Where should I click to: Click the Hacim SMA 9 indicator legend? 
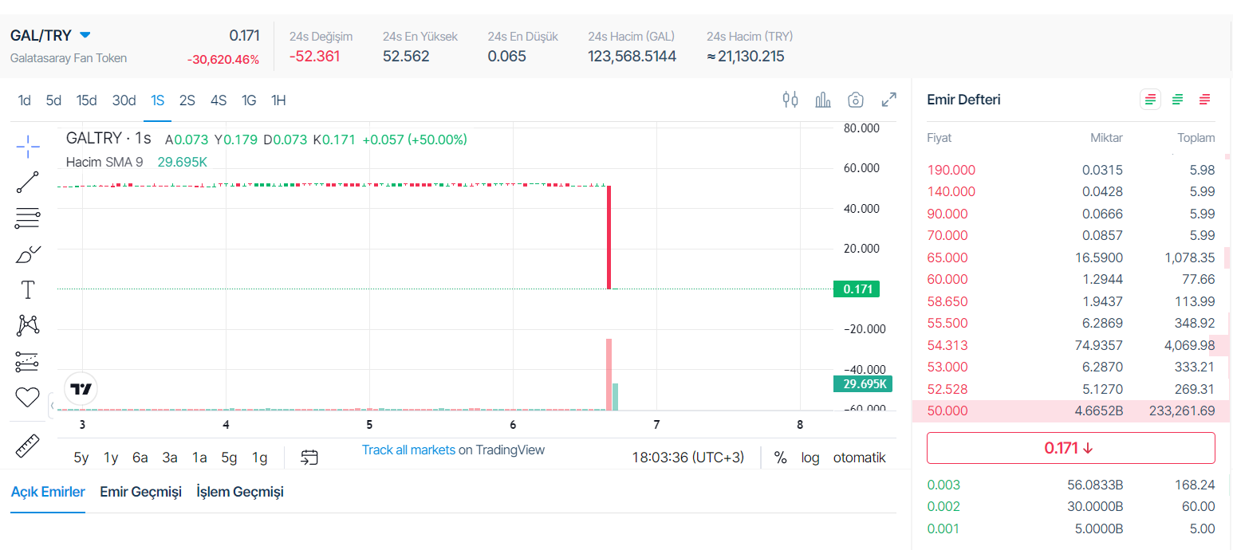[x=104, y=162]
